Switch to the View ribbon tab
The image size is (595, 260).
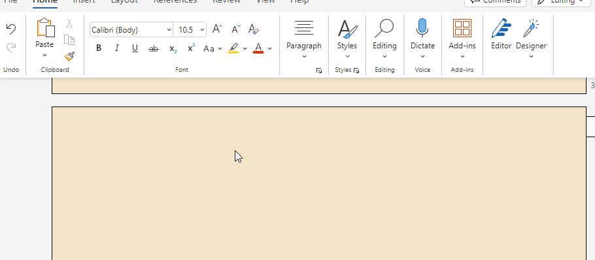coord(265,1)
